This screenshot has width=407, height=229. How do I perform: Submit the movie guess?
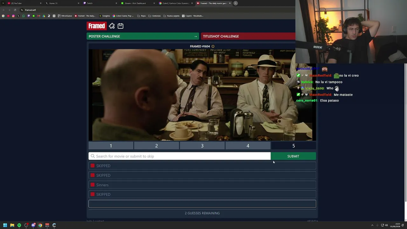293,156
